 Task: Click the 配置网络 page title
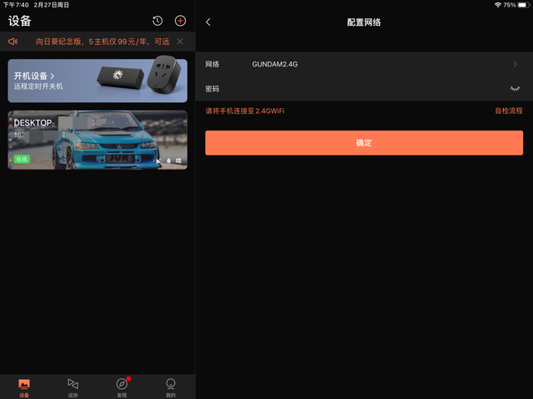[x=364, y=22]
